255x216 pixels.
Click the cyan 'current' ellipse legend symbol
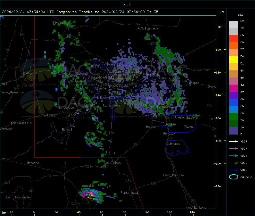tap(233, 177)
